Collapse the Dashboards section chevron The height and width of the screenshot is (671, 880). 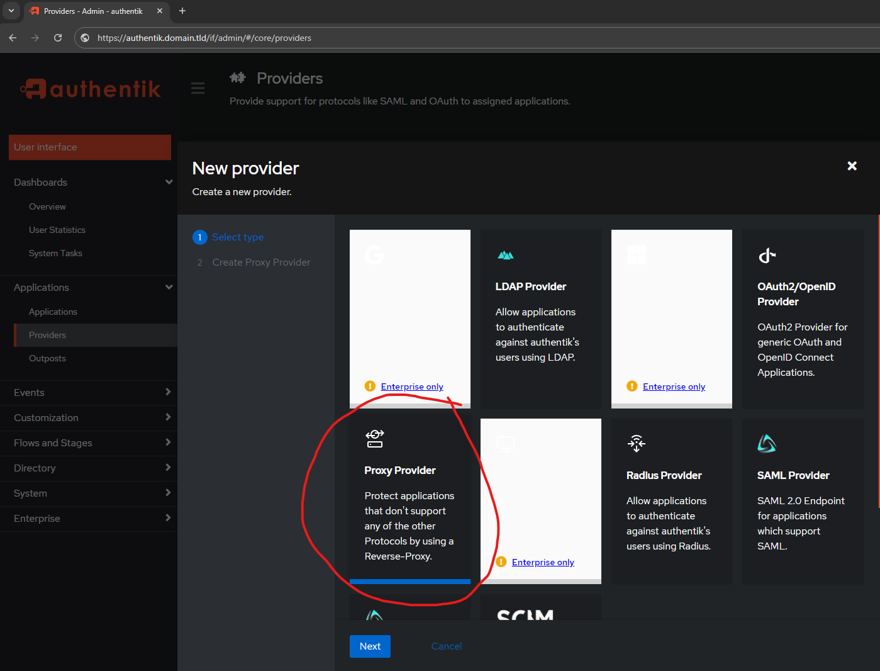click(169, 182)
